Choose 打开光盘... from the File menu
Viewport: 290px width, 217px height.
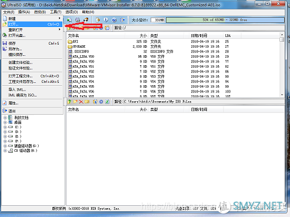coord(32,35)
